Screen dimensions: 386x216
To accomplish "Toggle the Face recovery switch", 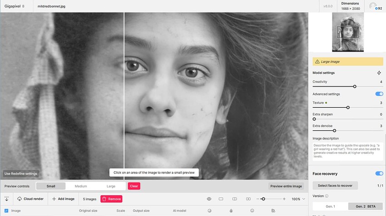I will pyautogui.click(x=379, y=173).
